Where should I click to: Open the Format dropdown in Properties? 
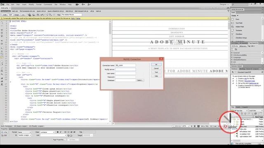click(x=25, y=132)
